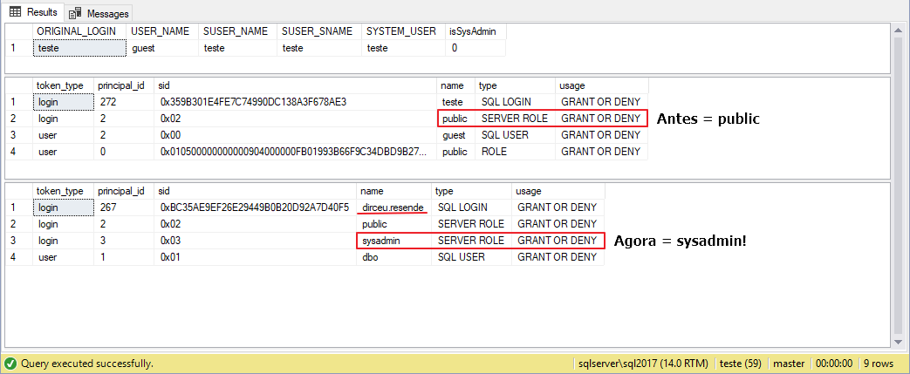The width and height of the screenshot is (910, 374).
Task: Click the SERVER ROLE type in sysadmin row
Action: (x=472, y=240)
